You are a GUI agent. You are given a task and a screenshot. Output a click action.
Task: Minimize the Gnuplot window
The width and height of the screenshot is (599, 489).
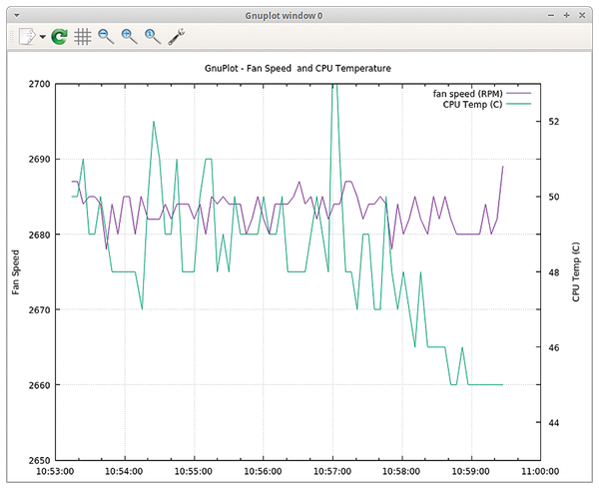(x=551, y=15)
